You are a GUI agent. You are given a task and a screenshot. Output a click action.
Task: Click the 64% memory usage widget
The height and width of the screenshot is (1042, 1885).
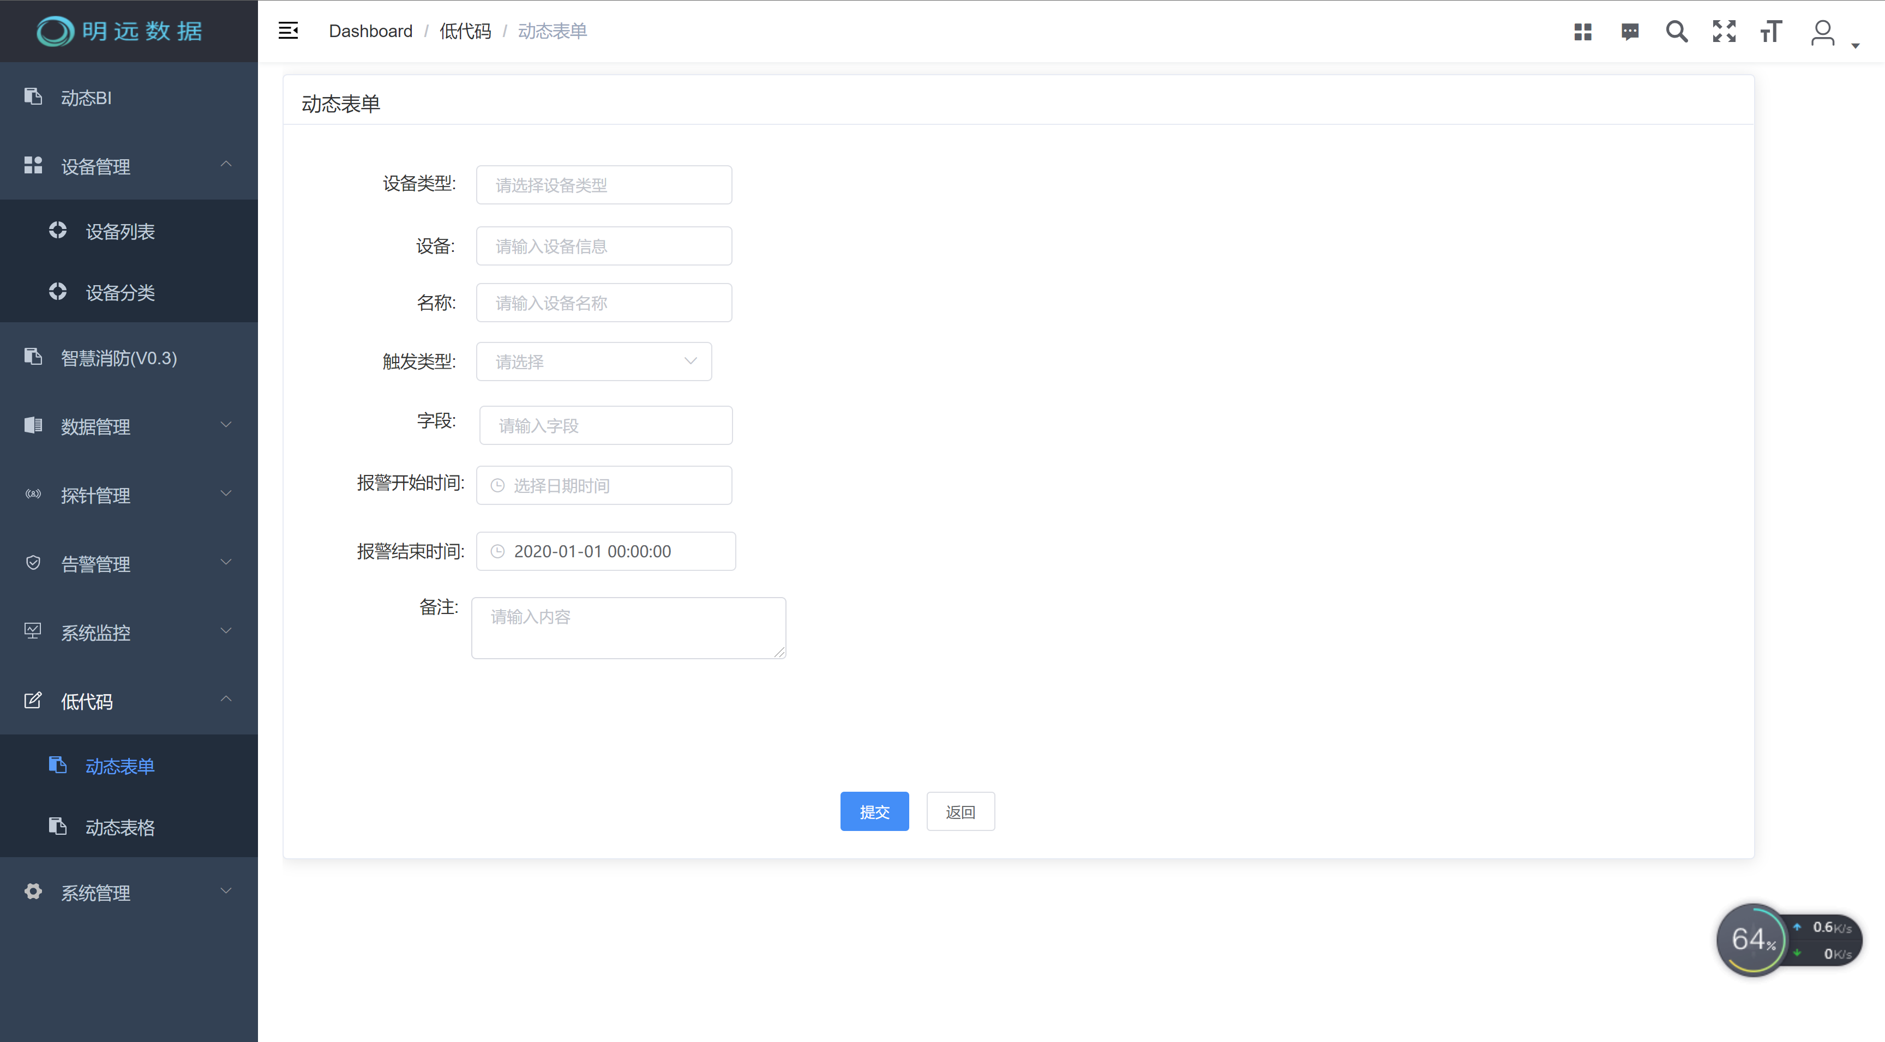[1752, 939]
